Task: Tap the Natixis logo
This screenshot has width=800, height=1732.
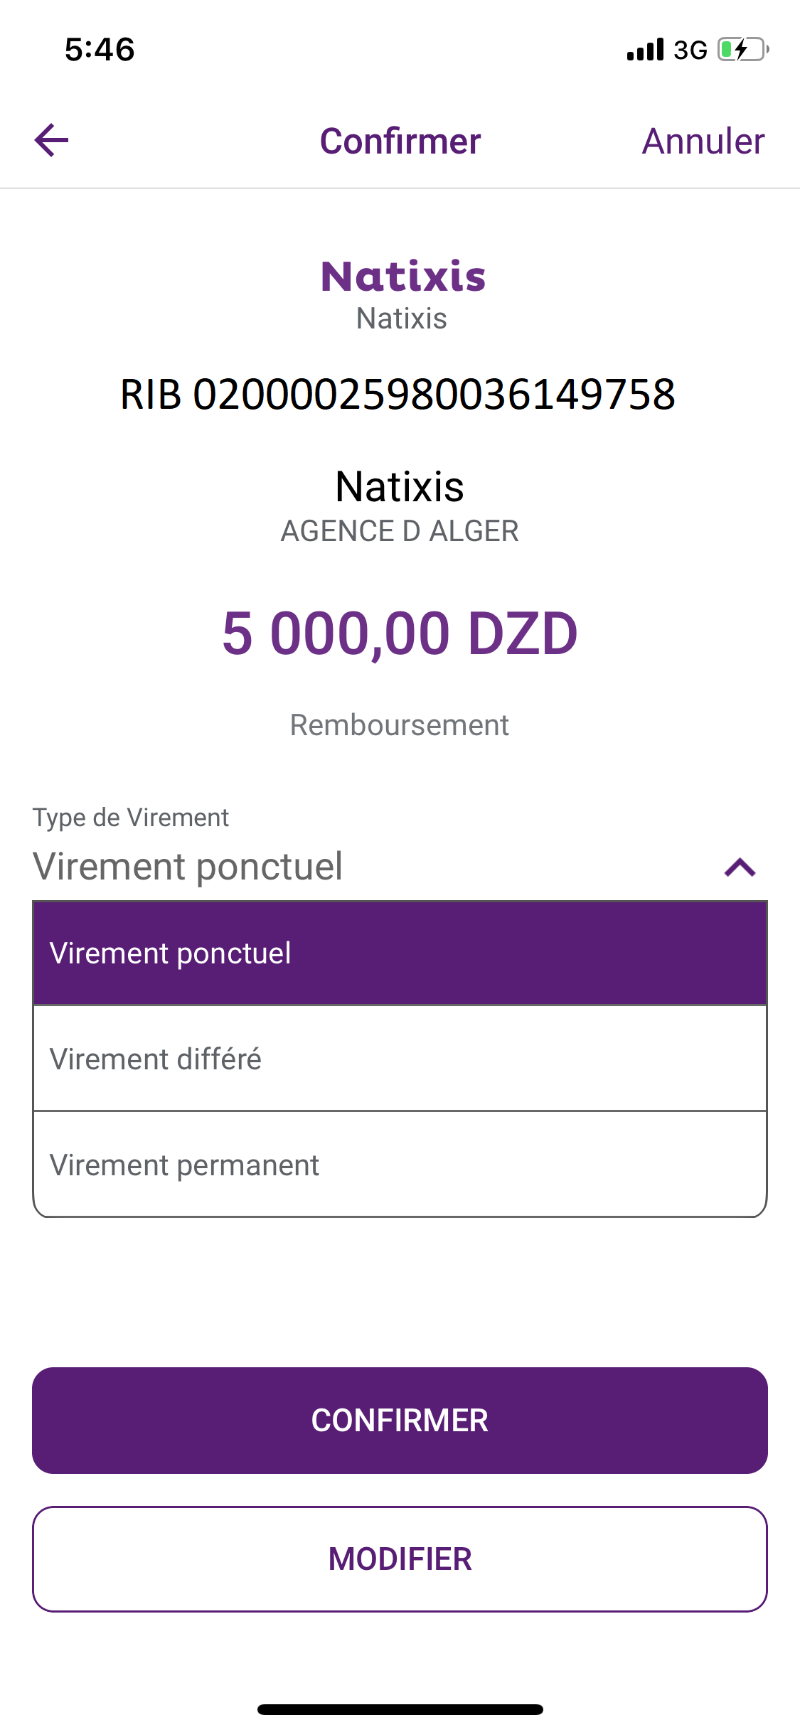Action: click(x=402, y=276)
